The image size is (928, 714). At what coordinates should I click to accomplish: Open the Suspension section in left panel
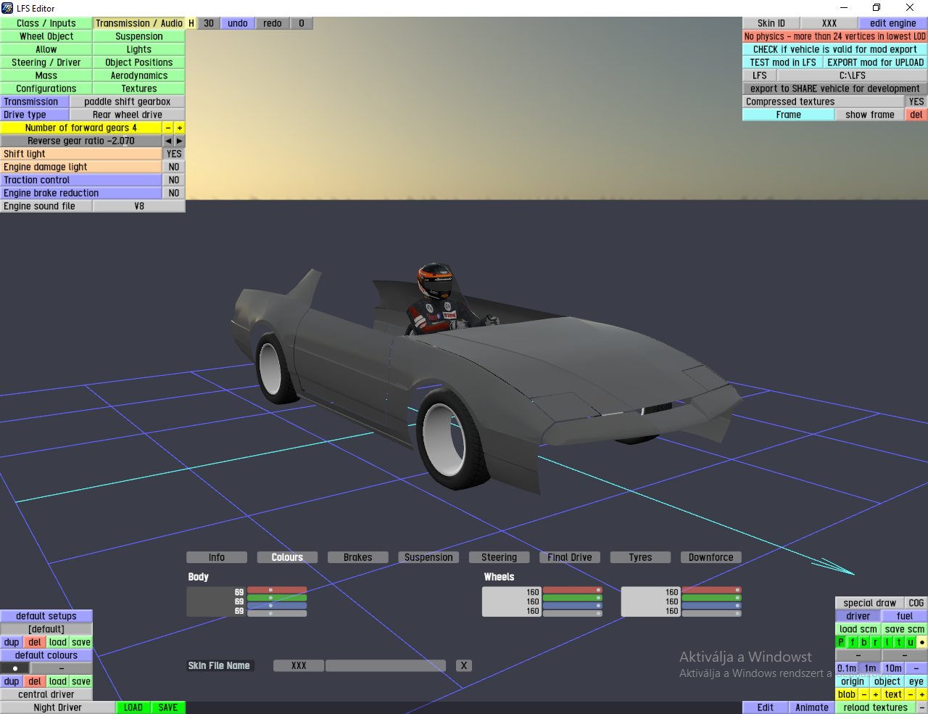pos(139,36)
